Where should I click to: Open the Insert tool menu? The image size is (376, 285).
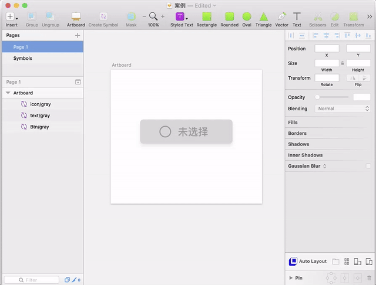click(11, 16)
